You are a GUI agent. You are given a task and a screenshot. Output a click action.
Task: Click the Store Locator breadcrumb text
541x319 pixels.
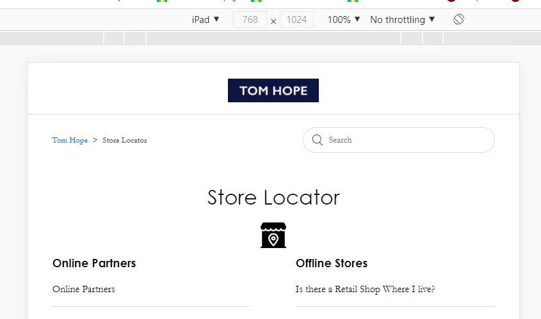point(125,140)
